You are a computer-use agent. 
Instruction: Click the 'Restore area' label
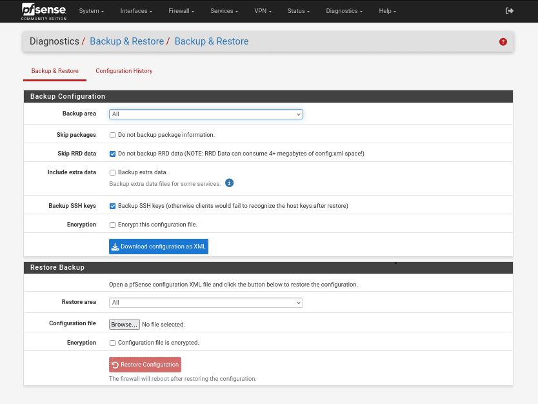[79, 302]
